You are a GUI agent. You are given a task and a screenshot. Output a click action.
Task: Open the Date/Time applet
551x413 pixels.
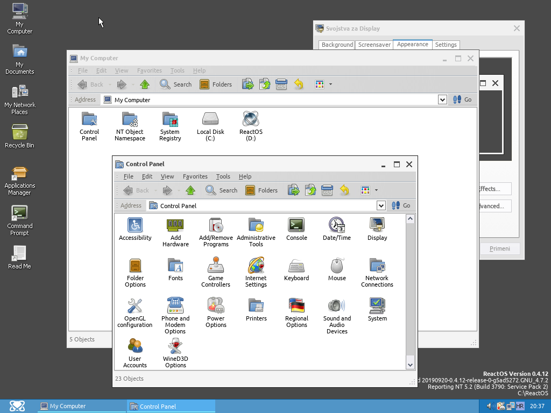337,229
